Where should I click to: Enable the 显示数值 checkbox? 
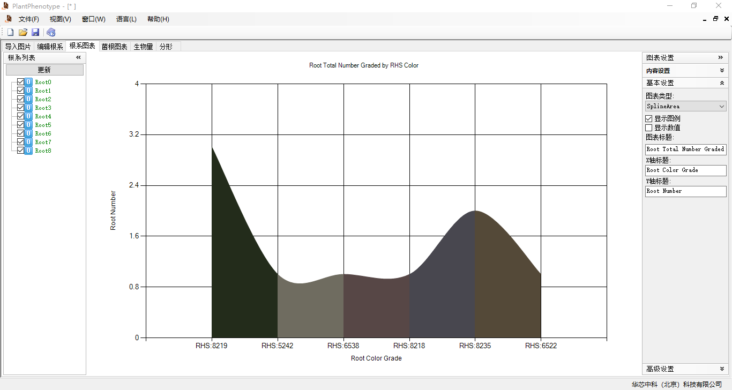coord(649,128)
